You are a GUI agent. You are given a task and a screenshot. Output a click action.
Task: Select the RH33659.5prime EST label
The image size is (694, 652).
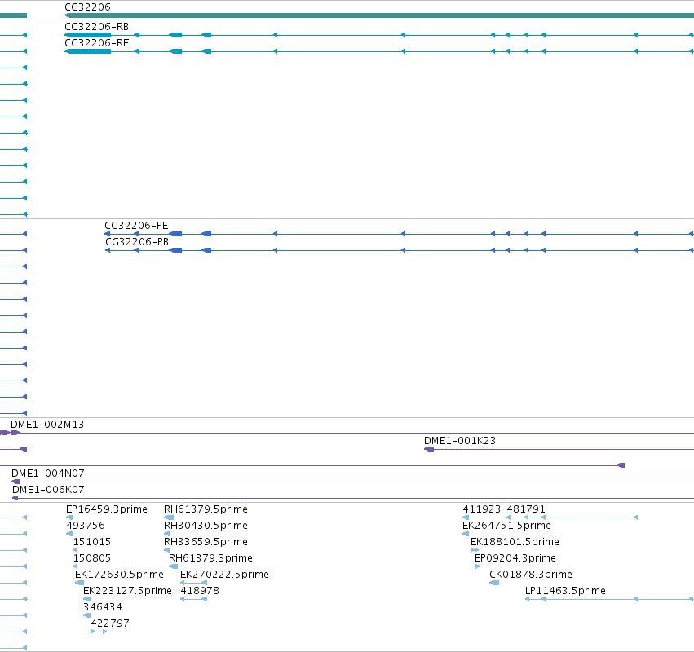pyautogui.click(x=206, y=542)
